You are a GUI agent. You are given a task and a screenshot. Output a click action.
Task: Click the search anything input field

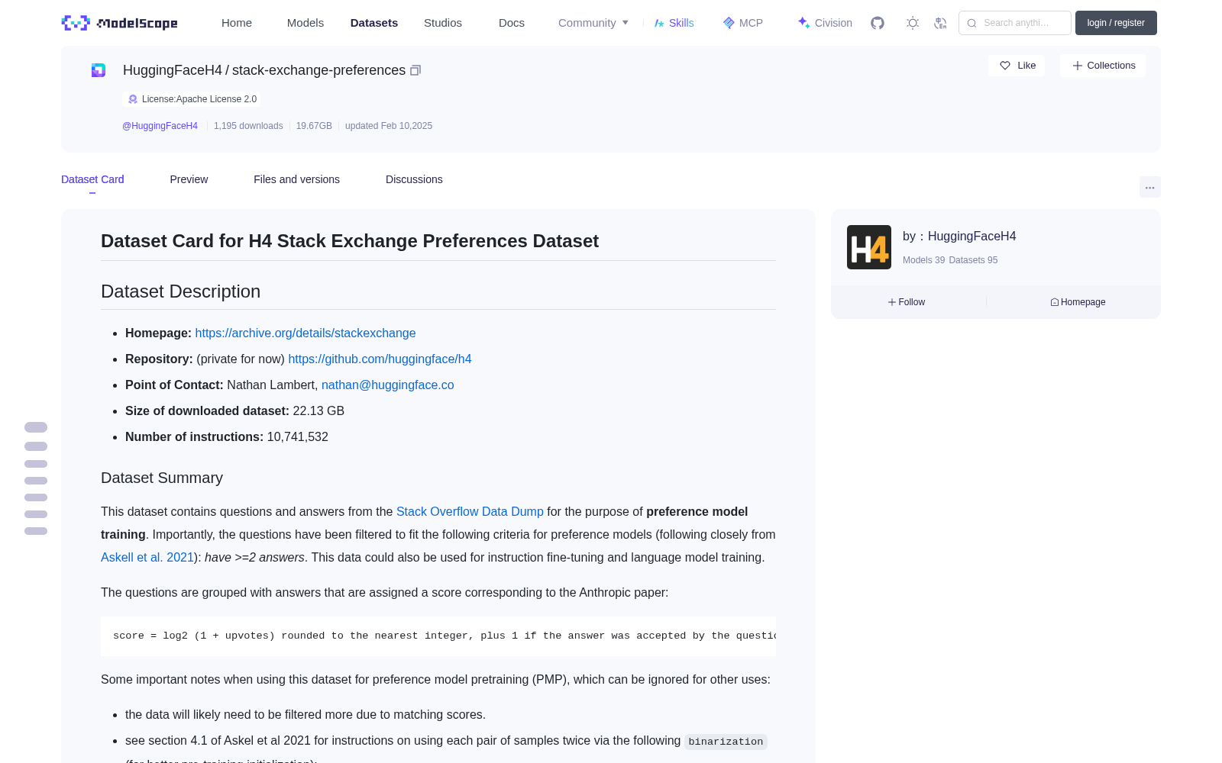click(x=1015, y=23)
